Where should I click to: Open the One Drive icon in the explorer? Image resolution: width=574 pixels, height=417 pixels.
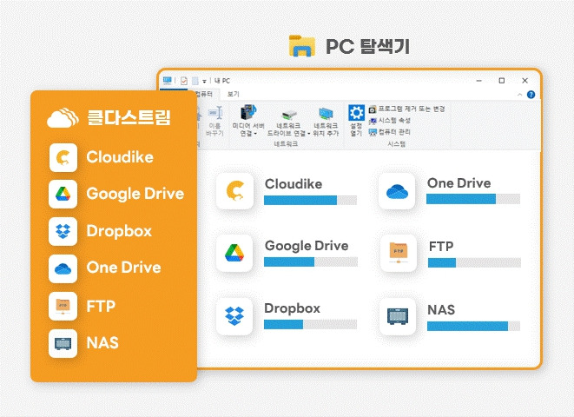coord(397,191)
